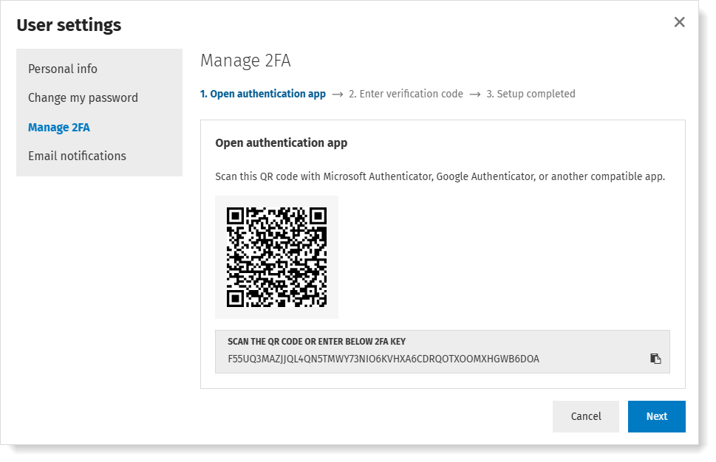Viewport: 716px width, 462px height.
Task: Close the User settings dialog
Action: pos(679,22)
